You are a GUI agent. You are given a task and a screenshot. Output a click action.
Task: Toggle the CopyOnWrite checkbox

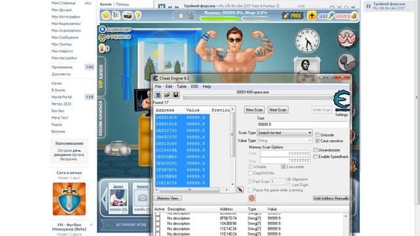(250, 173)
